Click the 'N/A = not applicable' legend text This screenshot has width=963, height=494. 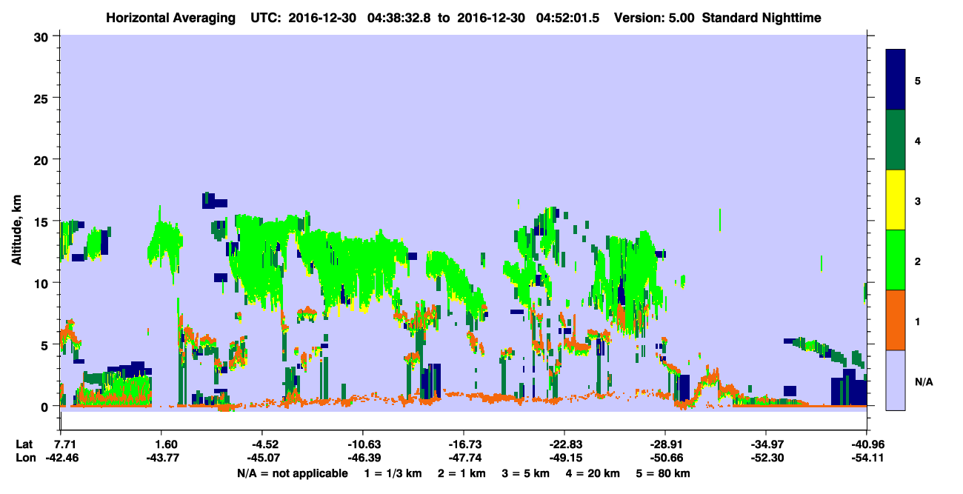point(293,473)
